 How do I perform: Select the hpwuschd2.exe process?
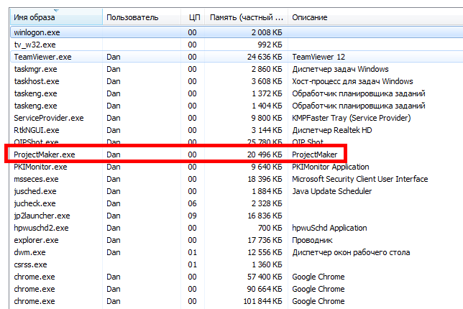237,228
